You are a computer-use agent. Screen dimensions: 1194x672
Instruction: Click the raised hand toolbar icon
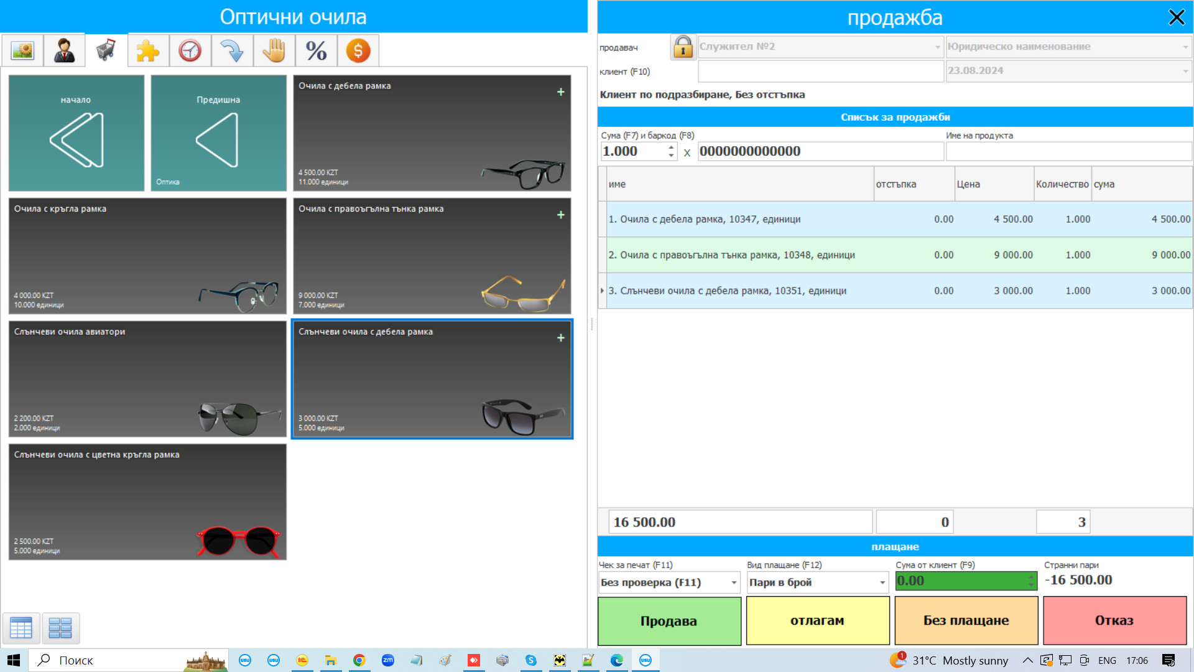tap(274, 50)
